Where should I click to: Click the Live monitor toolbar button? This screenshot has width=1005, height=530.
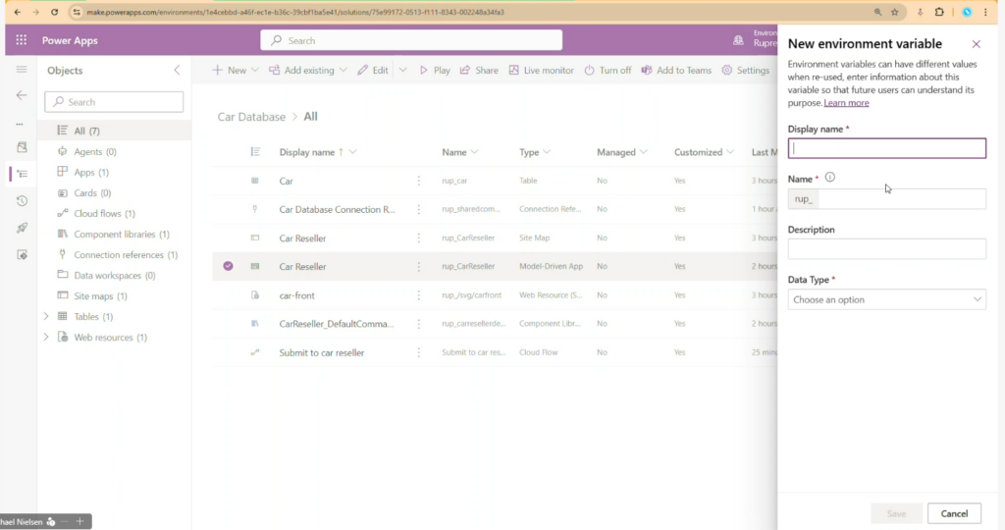click(x=541, y=71)
